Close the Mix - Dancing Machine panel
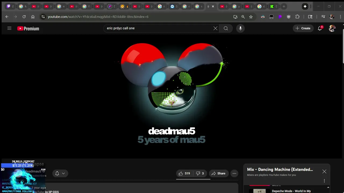Image resolution: width=344 pixels, height=193 pixels. 324,172
